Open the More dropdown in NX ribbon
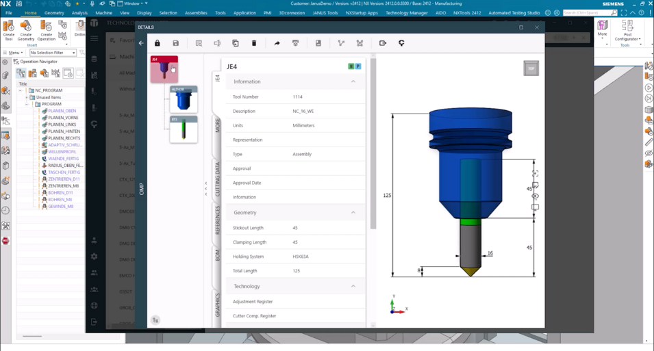Image resolution: width=654 pixels, height=351 pixels. click(602, 29)
